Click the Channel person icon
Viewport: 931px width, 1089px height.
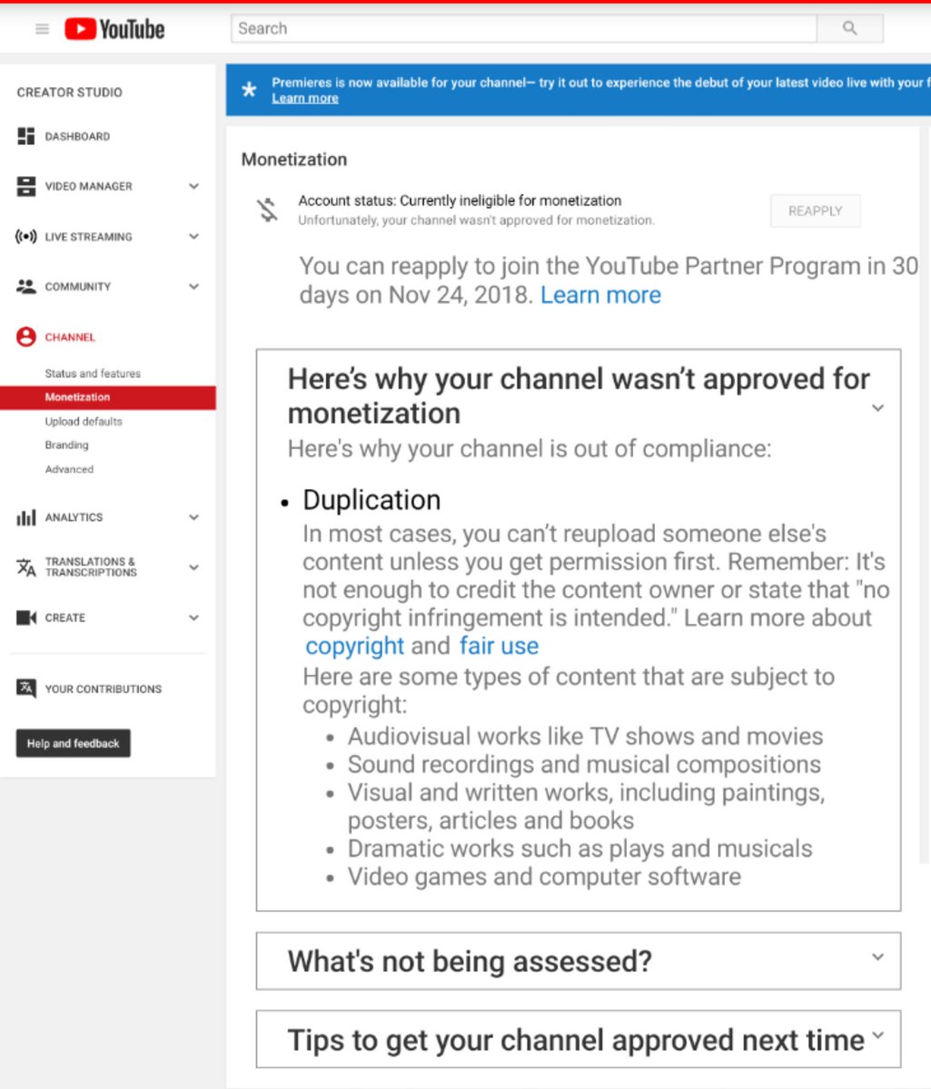tap(26, 337)
